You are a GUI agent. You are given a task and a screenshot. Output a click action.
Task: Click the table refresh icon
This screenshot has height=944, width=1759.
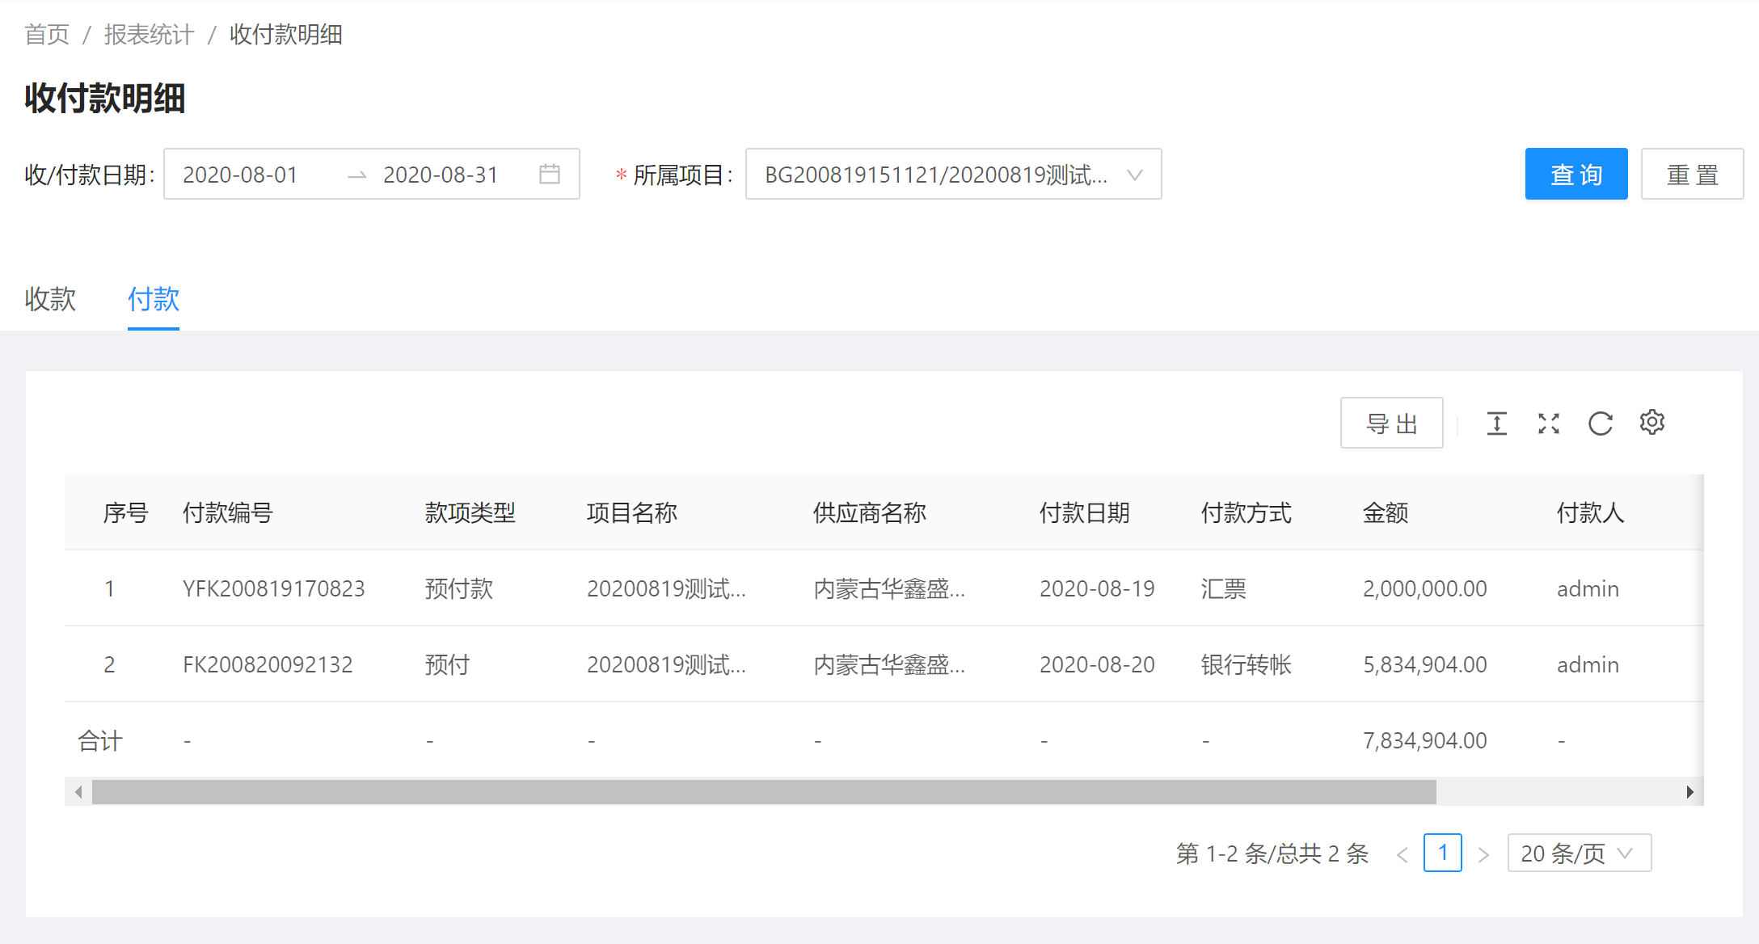coord(1600,423)
